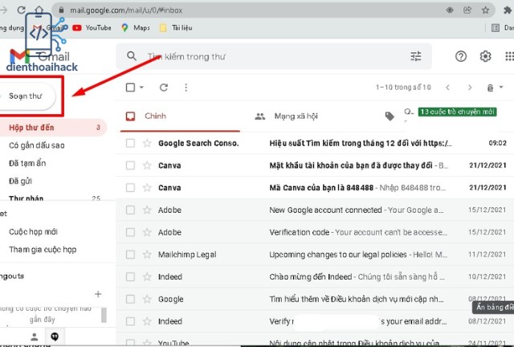The height and width of the screenshot is (347, 514).
Task: Click the share page icon in address bar
Action: 467,10
